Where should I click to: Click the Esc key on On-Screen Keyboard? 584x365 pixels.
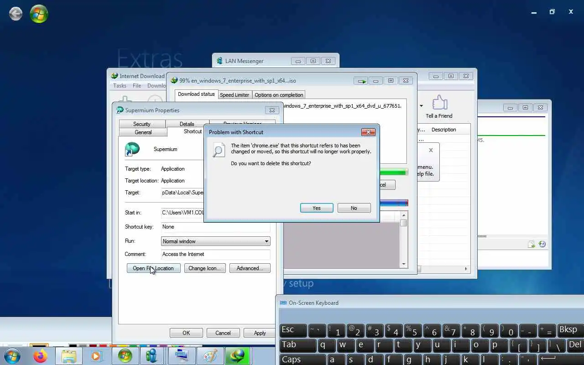click(292, 330)
